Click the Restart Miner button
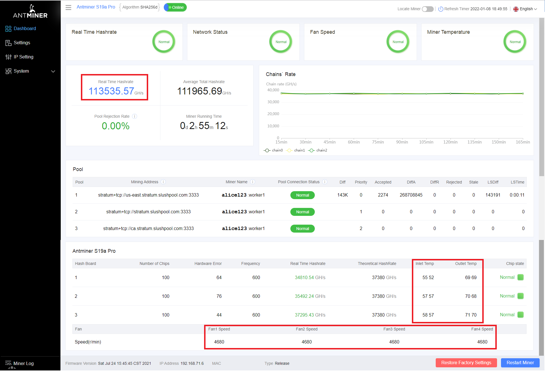545x371 pixels. click(520, 363)
